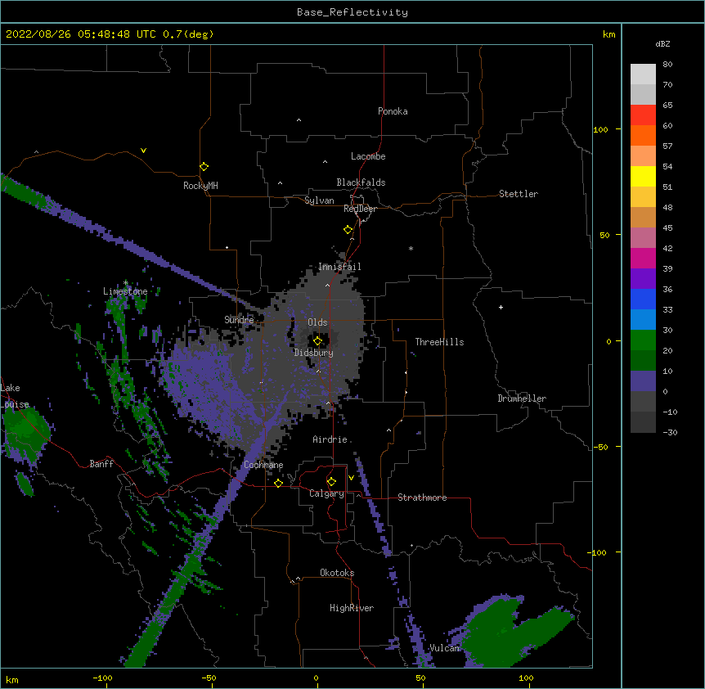
Task: Click the Sundre town label
Action: [239, 320]
